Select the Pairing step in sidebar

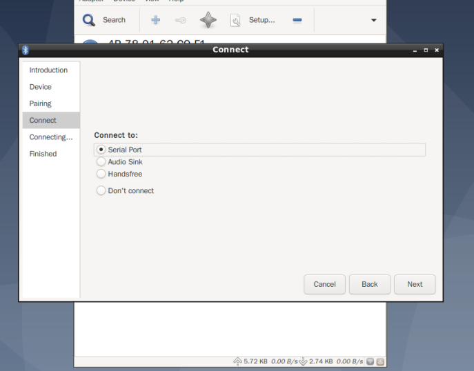tap(41, 103)
